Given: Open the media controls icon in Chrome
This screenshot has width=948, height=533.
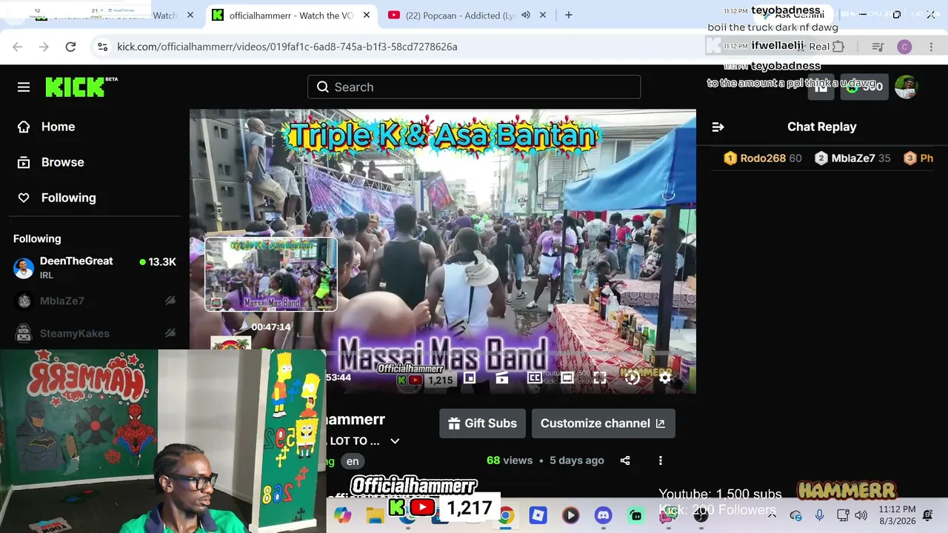Looking at the screenshot, I should 878,47.
